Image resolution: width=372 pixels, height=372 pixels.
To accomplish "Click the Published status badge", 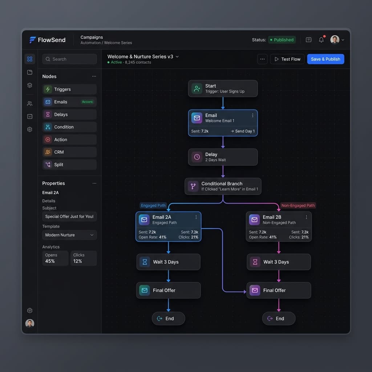I will coord(282,40).
